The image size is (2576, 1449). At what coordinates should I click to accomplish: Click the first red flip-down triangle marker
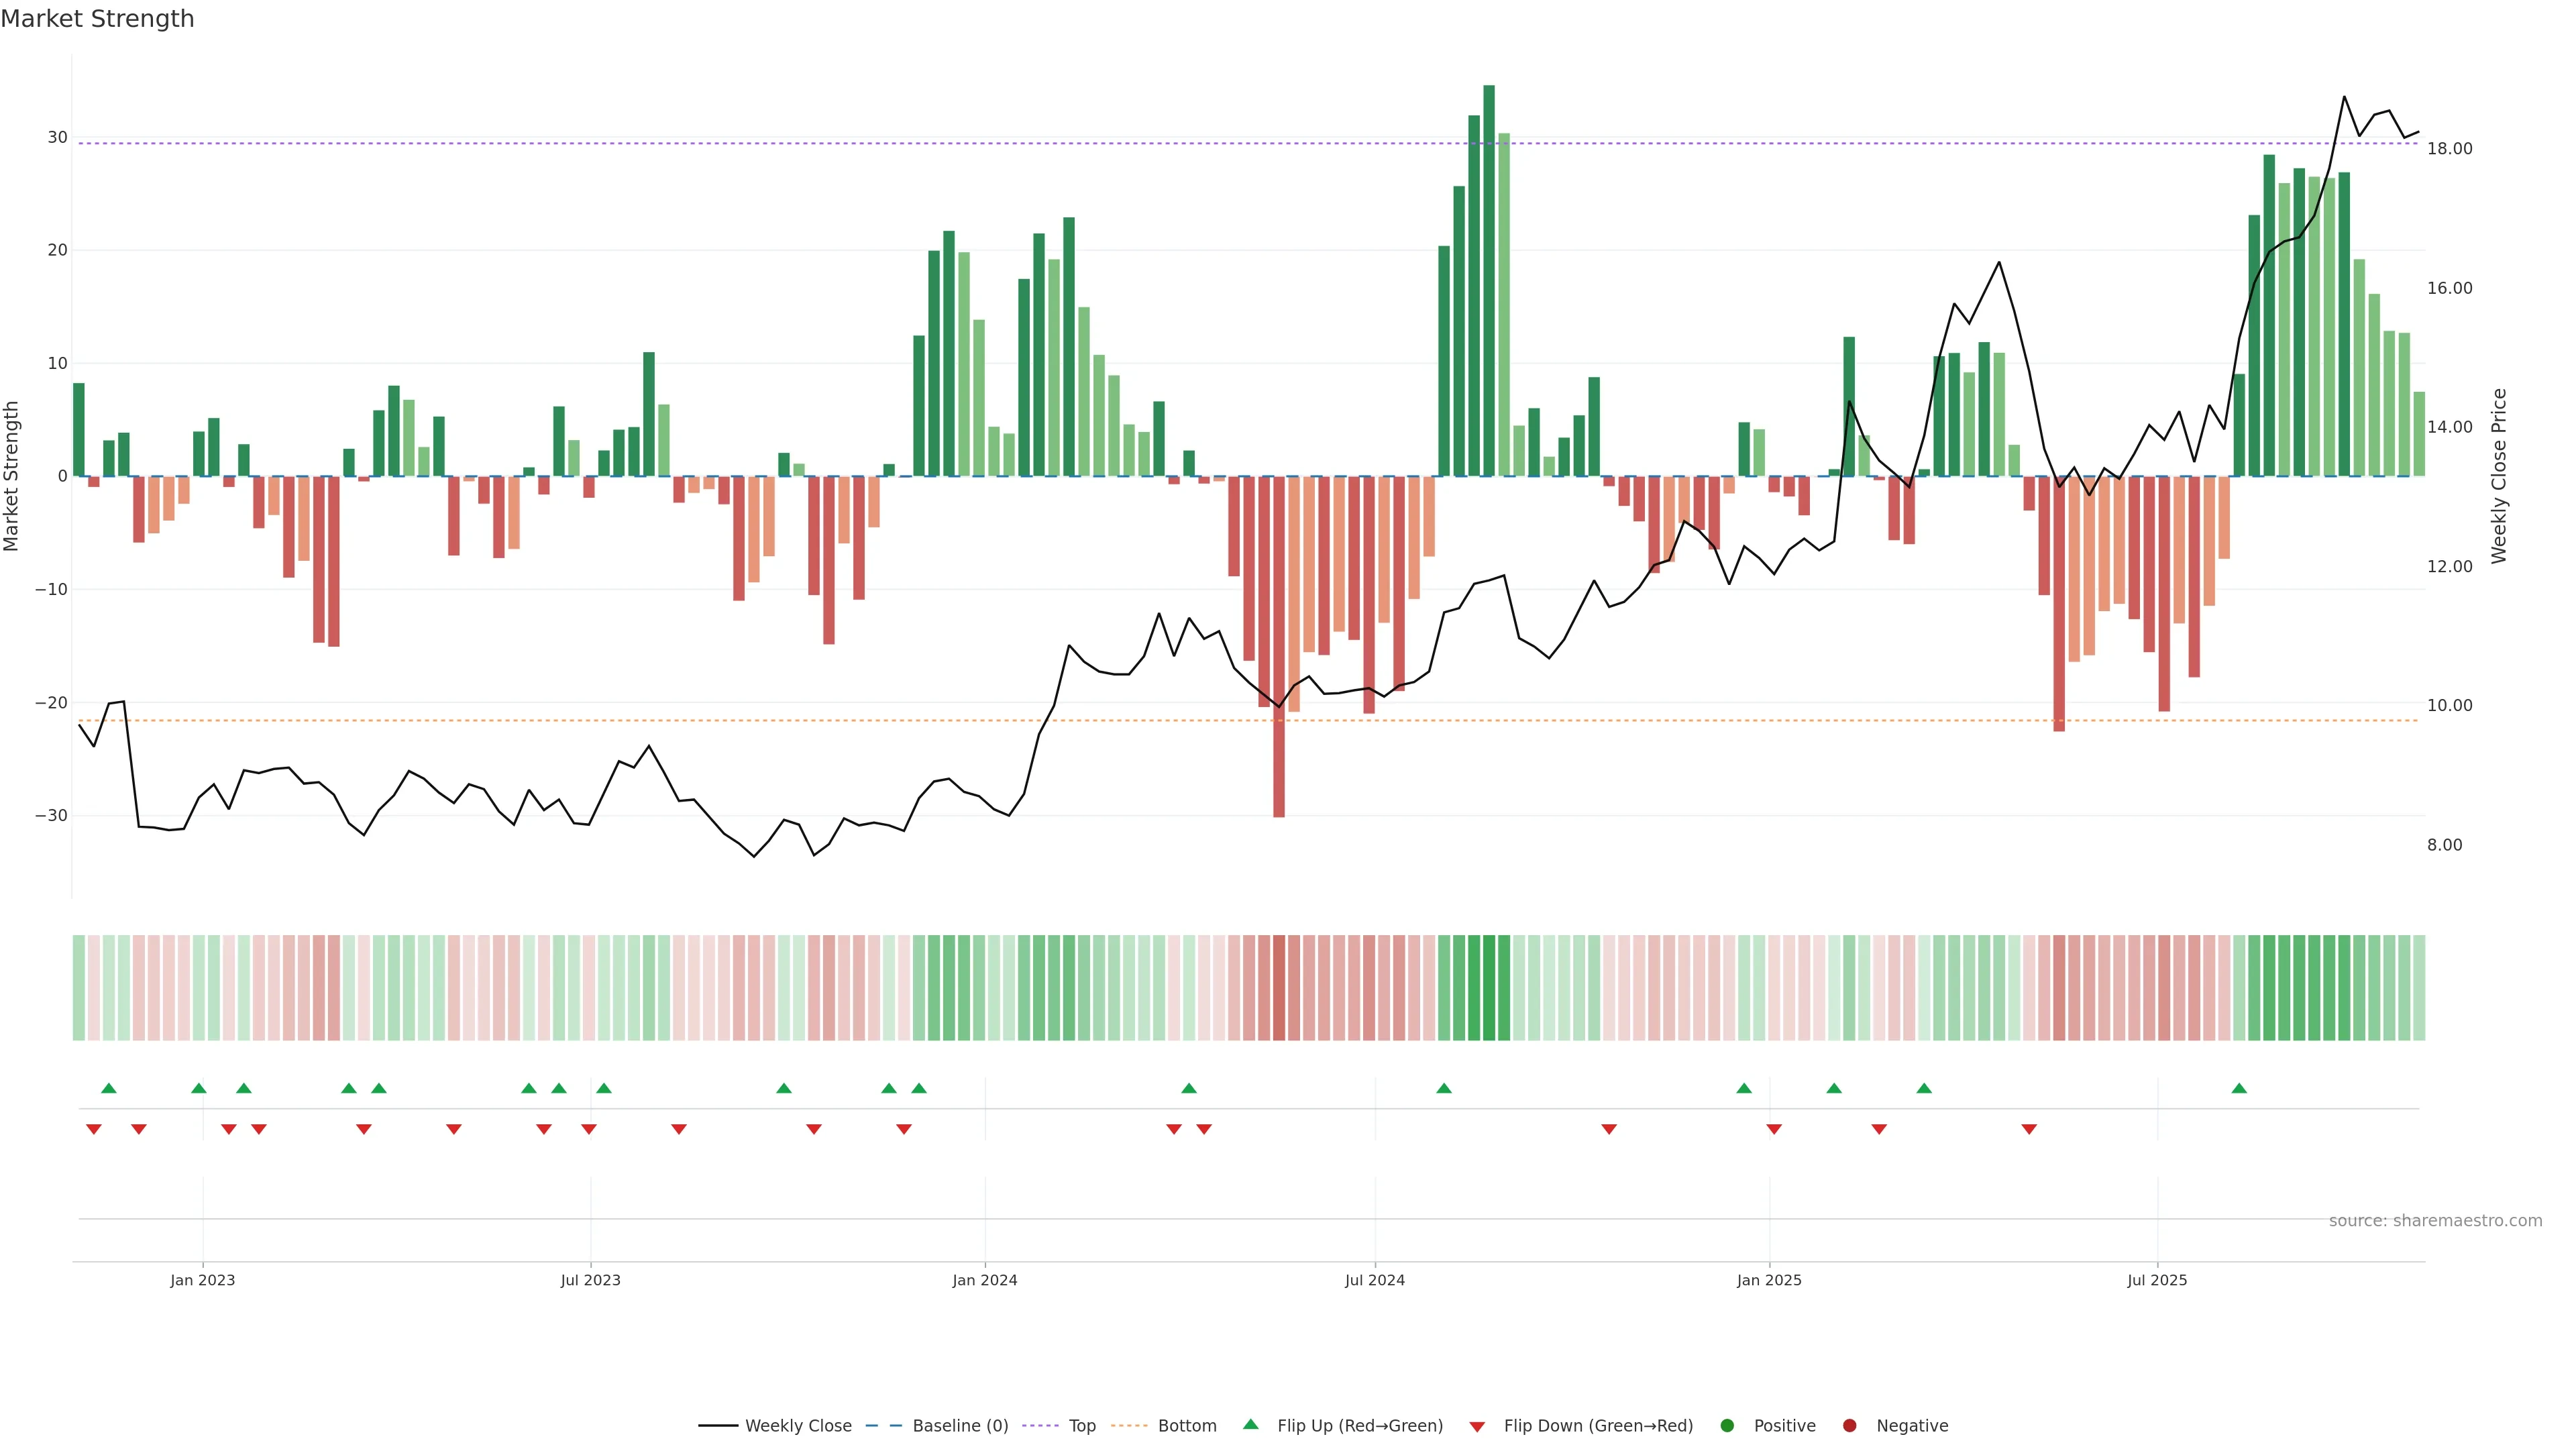click(x=94, y=1129)
